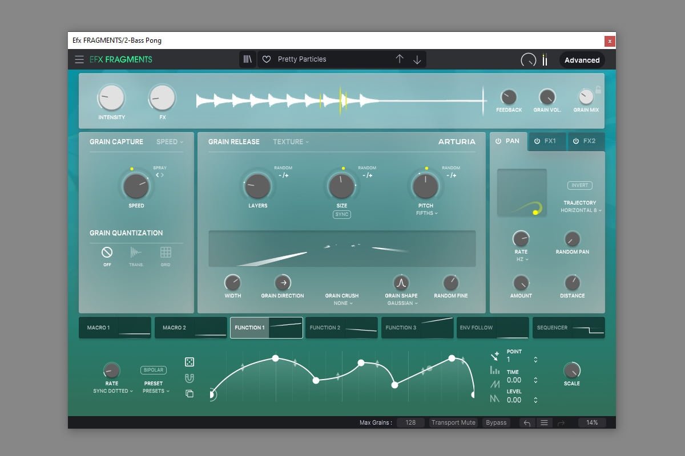Viewport: 685px width, 456px height.
Task: Click the Feedback knob
Action: 509,97
